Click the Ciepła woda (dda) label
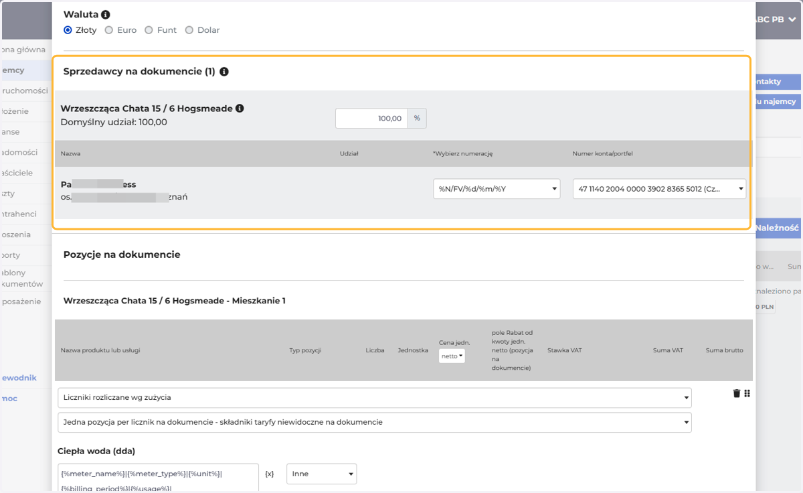 tap(98, 451)
